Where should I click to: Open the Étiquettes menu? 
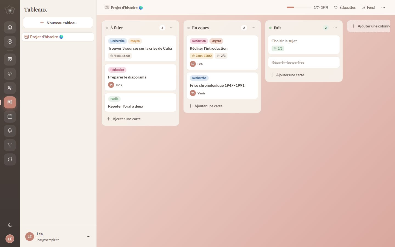pos(345,7)
